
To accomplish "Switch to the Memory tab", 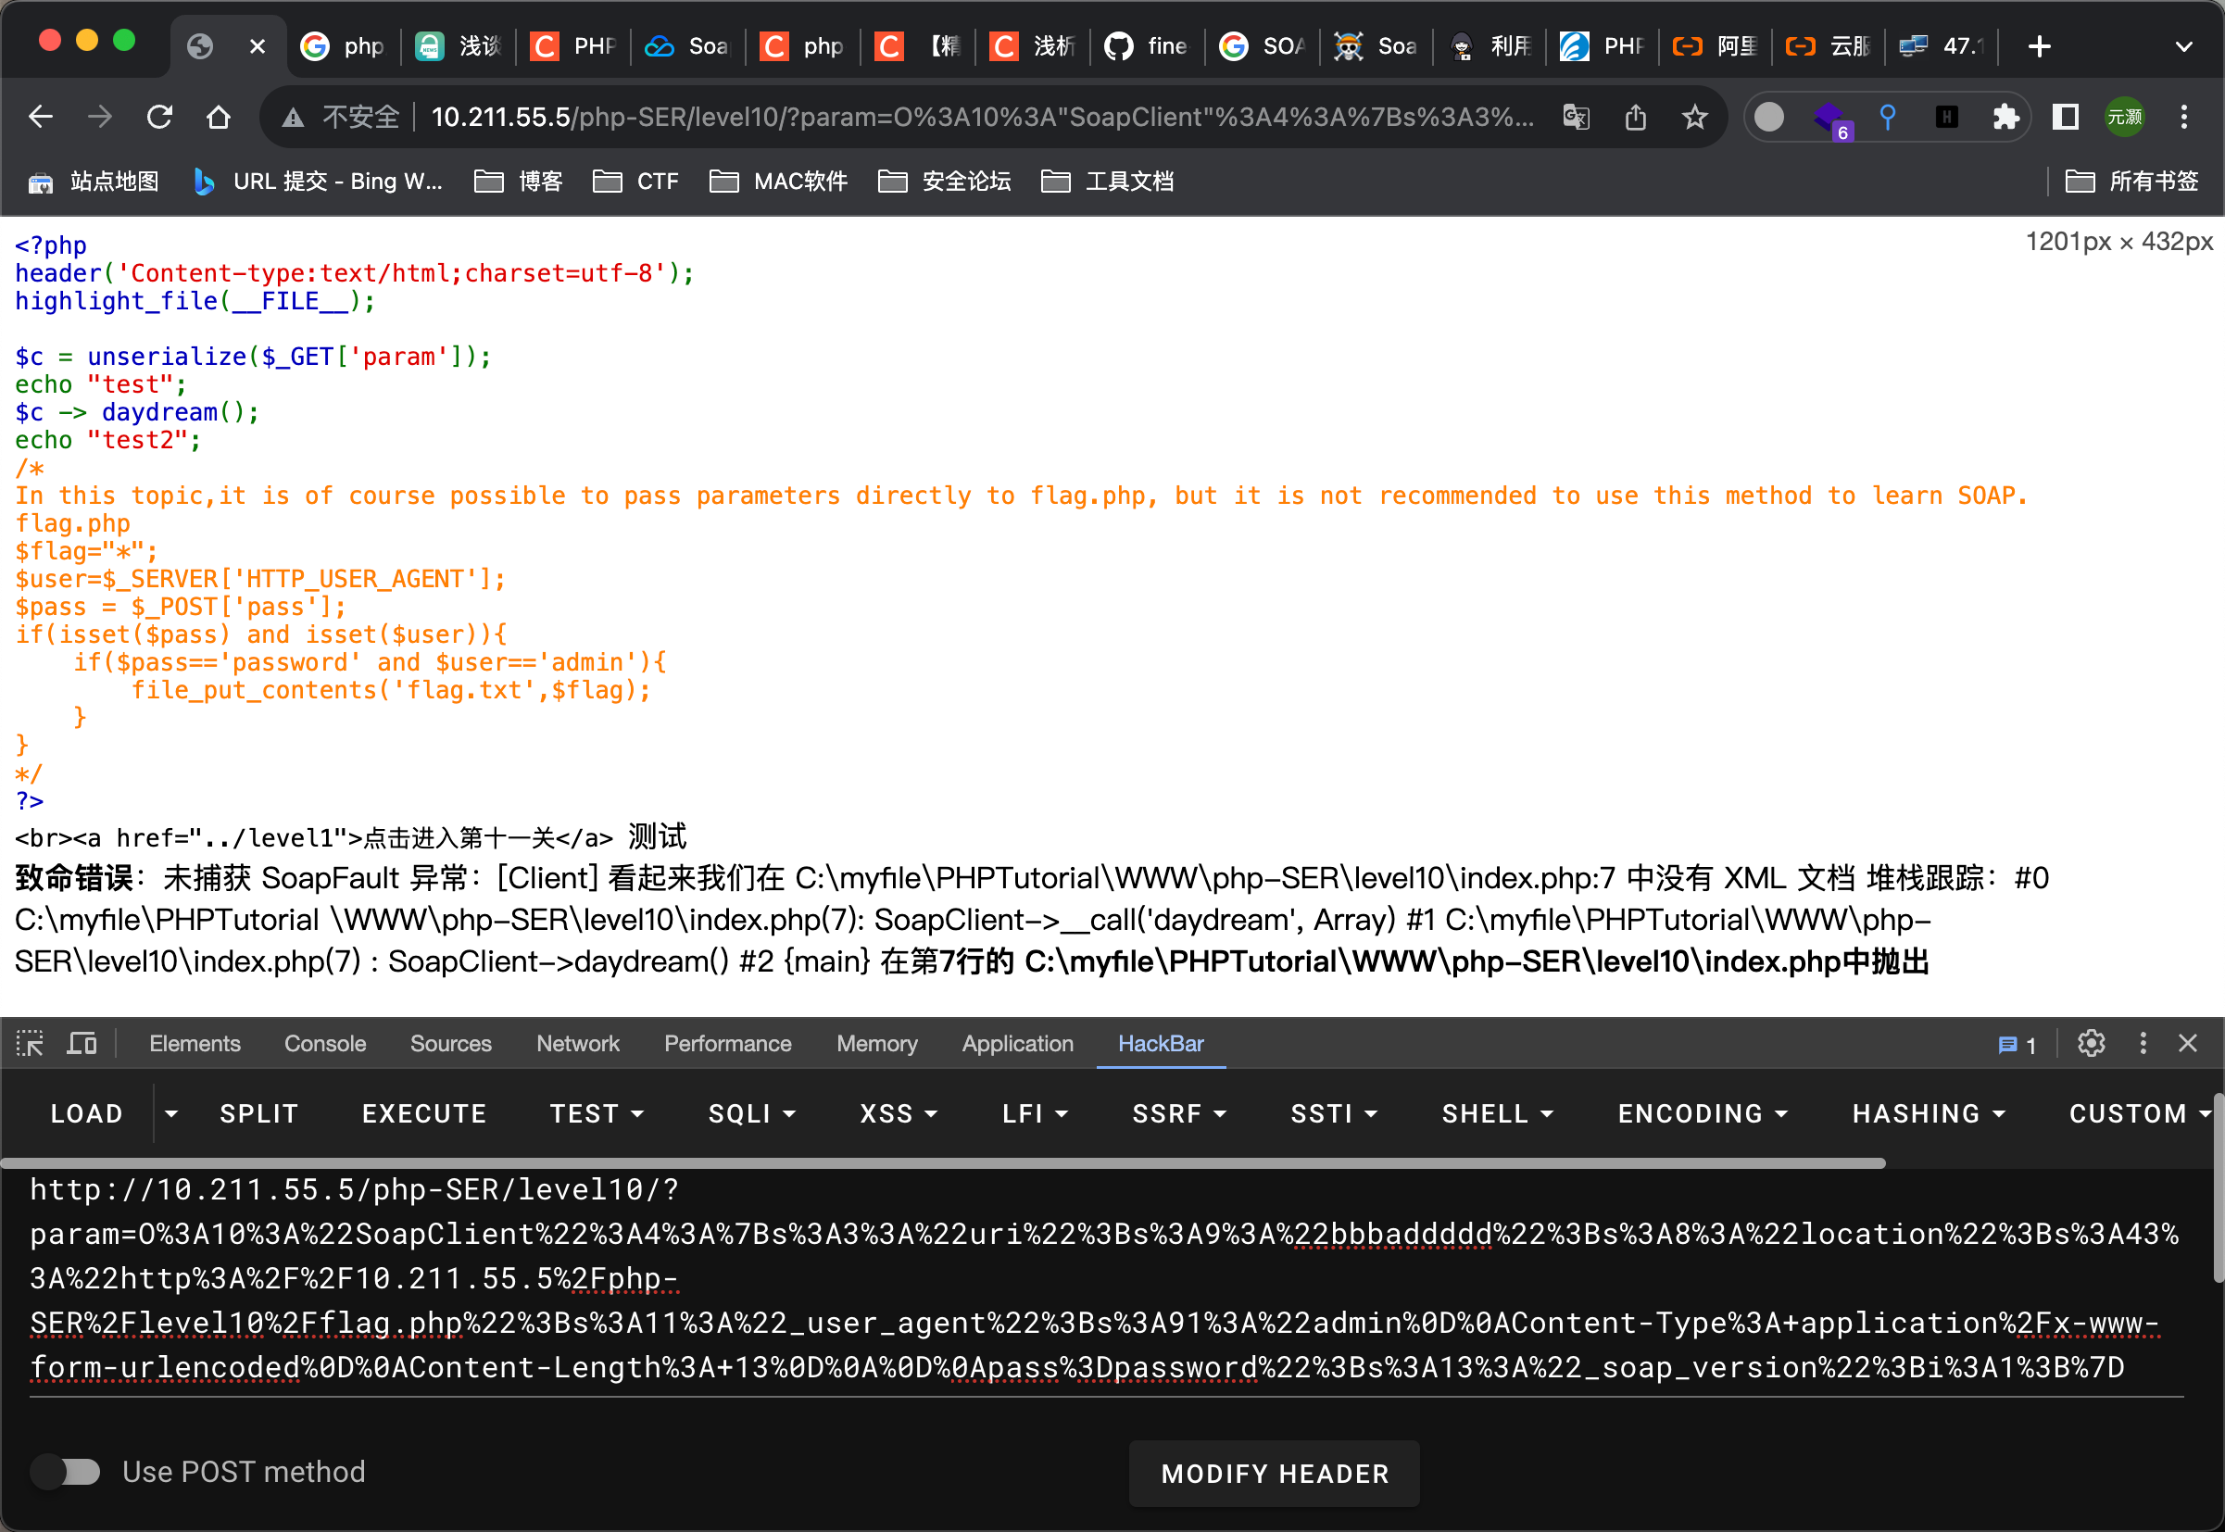I will [x=876, y=1044].
